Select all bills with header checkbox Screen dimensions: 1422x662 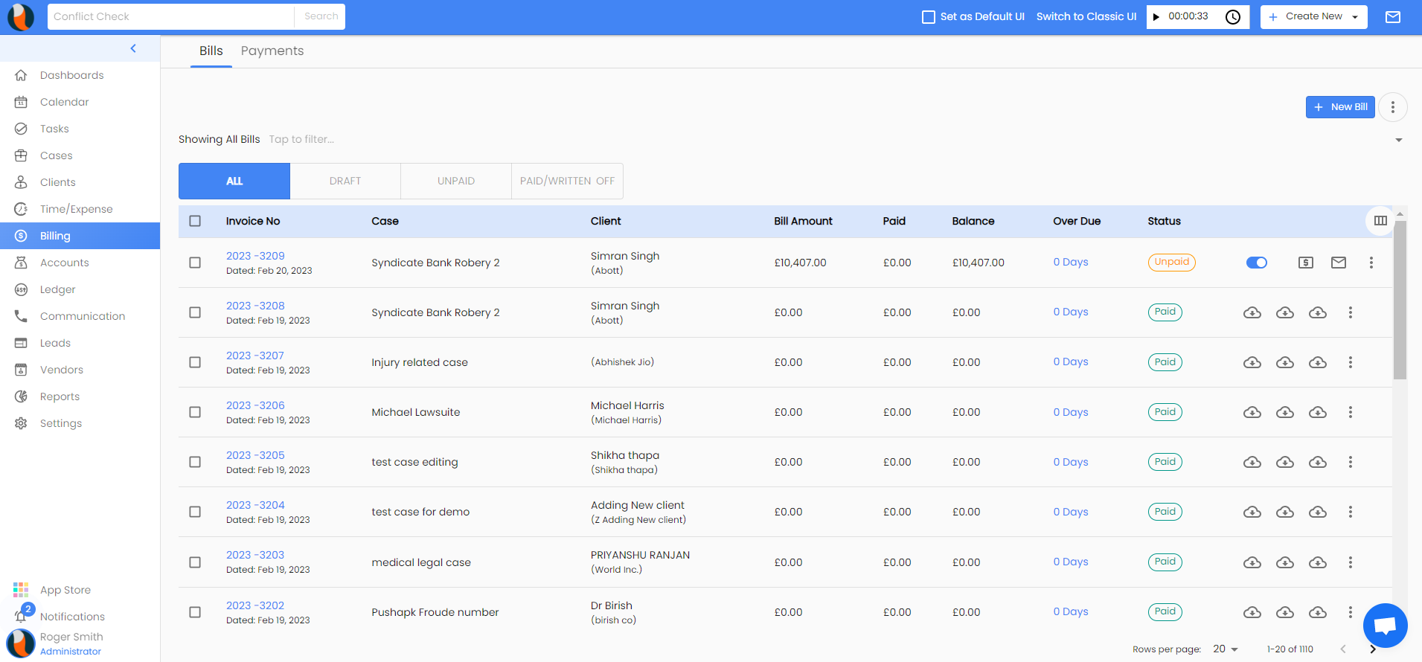click(x=195, y=221)
